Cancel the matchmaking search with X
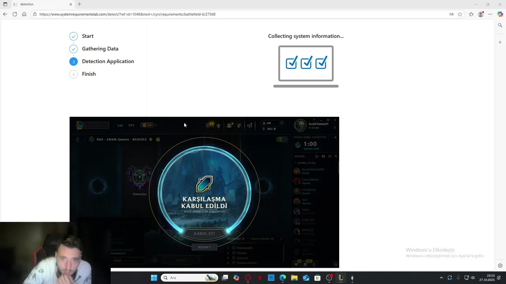 tap(335, 137)
